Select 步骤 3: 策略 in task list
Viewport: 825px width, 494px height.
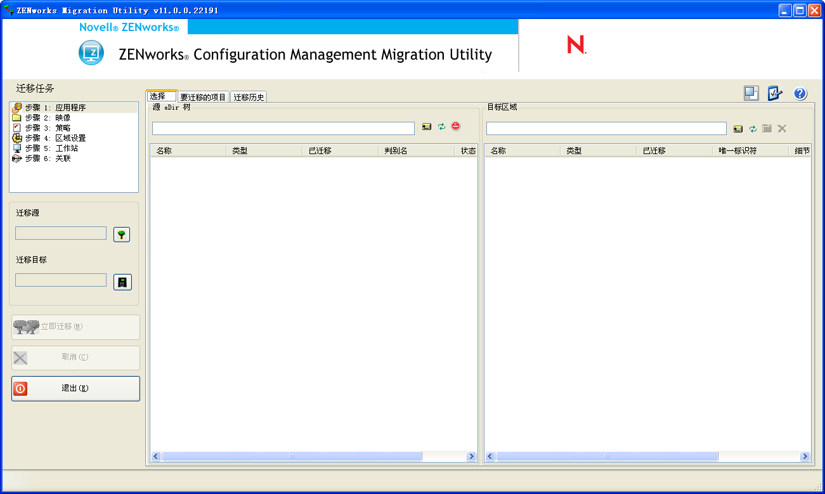pyautogui.click(x=48, y=128)
